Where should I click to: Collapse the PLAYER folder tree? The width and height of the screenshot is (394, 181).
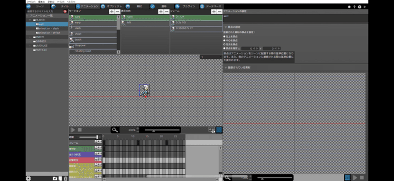pos(30,20)
